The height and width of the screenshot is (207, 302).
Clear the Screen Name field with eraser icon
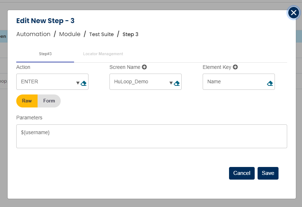177,83
